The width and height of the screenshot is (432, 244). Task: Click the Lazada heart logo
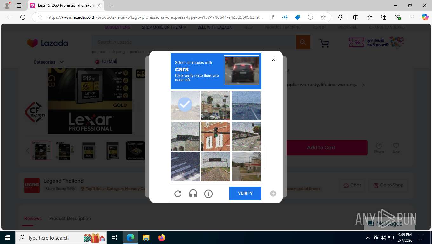[x=32, y=43]
